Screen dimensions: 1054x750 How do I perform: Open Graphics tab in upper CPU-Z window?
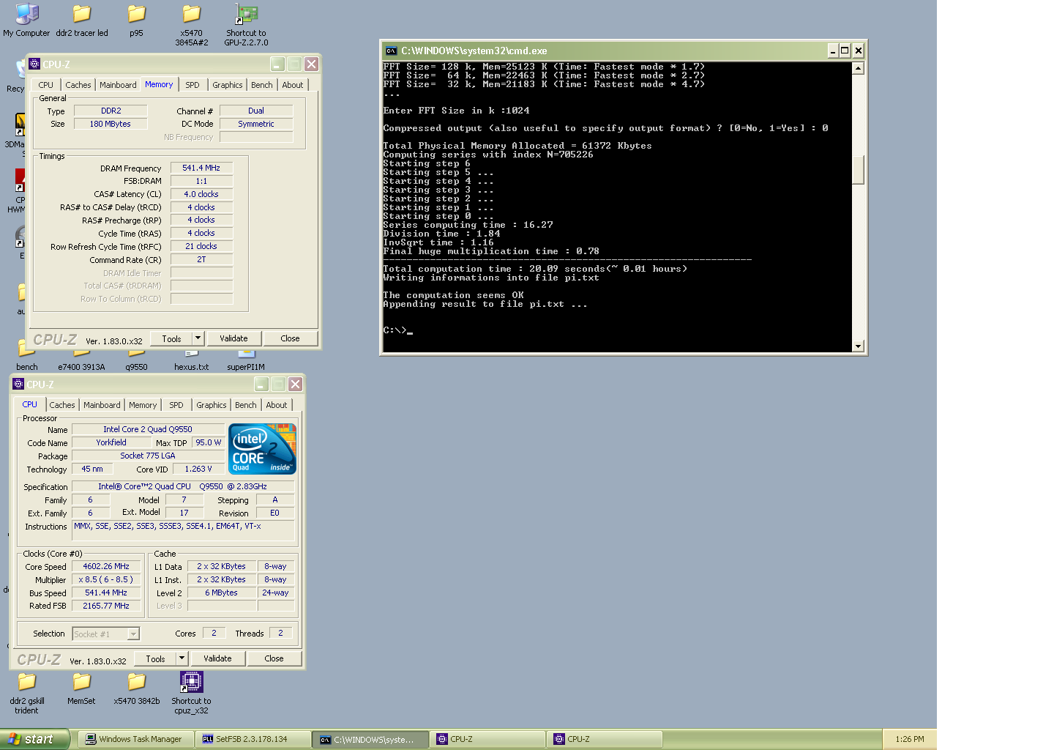(228, 85)
